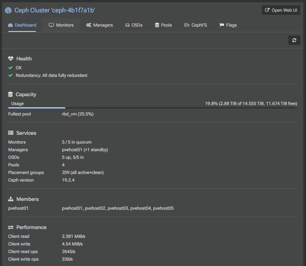Click the Members network hierarchy icon
Screen dimensions: 306x266
click(11, 199)
